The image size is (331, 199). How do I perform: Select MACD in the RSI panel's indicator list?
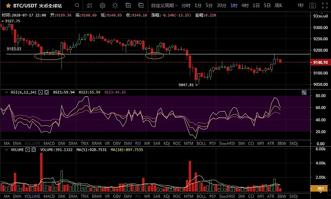(x=49, y=143)
